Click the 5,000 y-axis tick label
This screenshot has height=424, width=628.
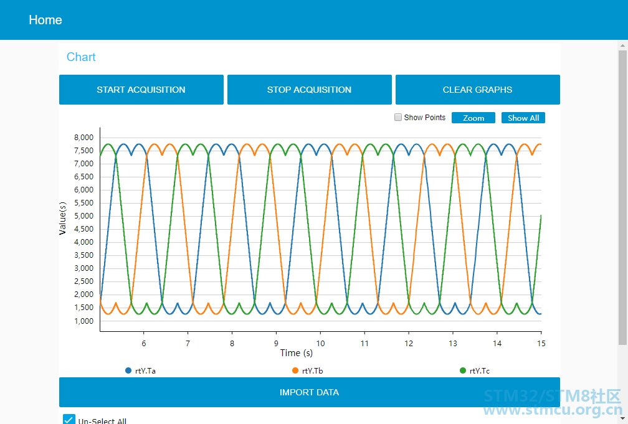(x=83, y=216)
